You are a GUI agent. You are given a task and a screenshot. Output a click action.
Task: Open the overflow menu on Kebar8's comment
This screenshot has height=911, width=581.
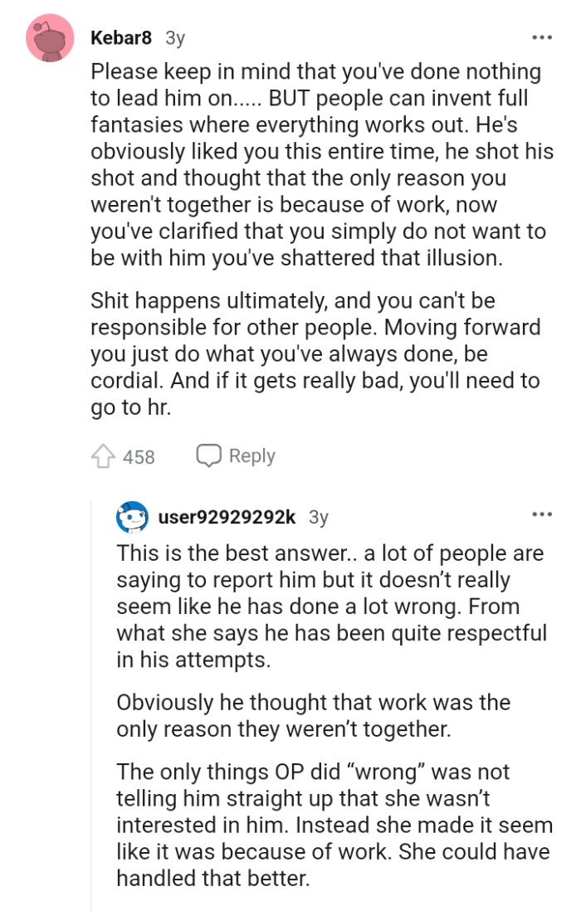click(541, 37)
